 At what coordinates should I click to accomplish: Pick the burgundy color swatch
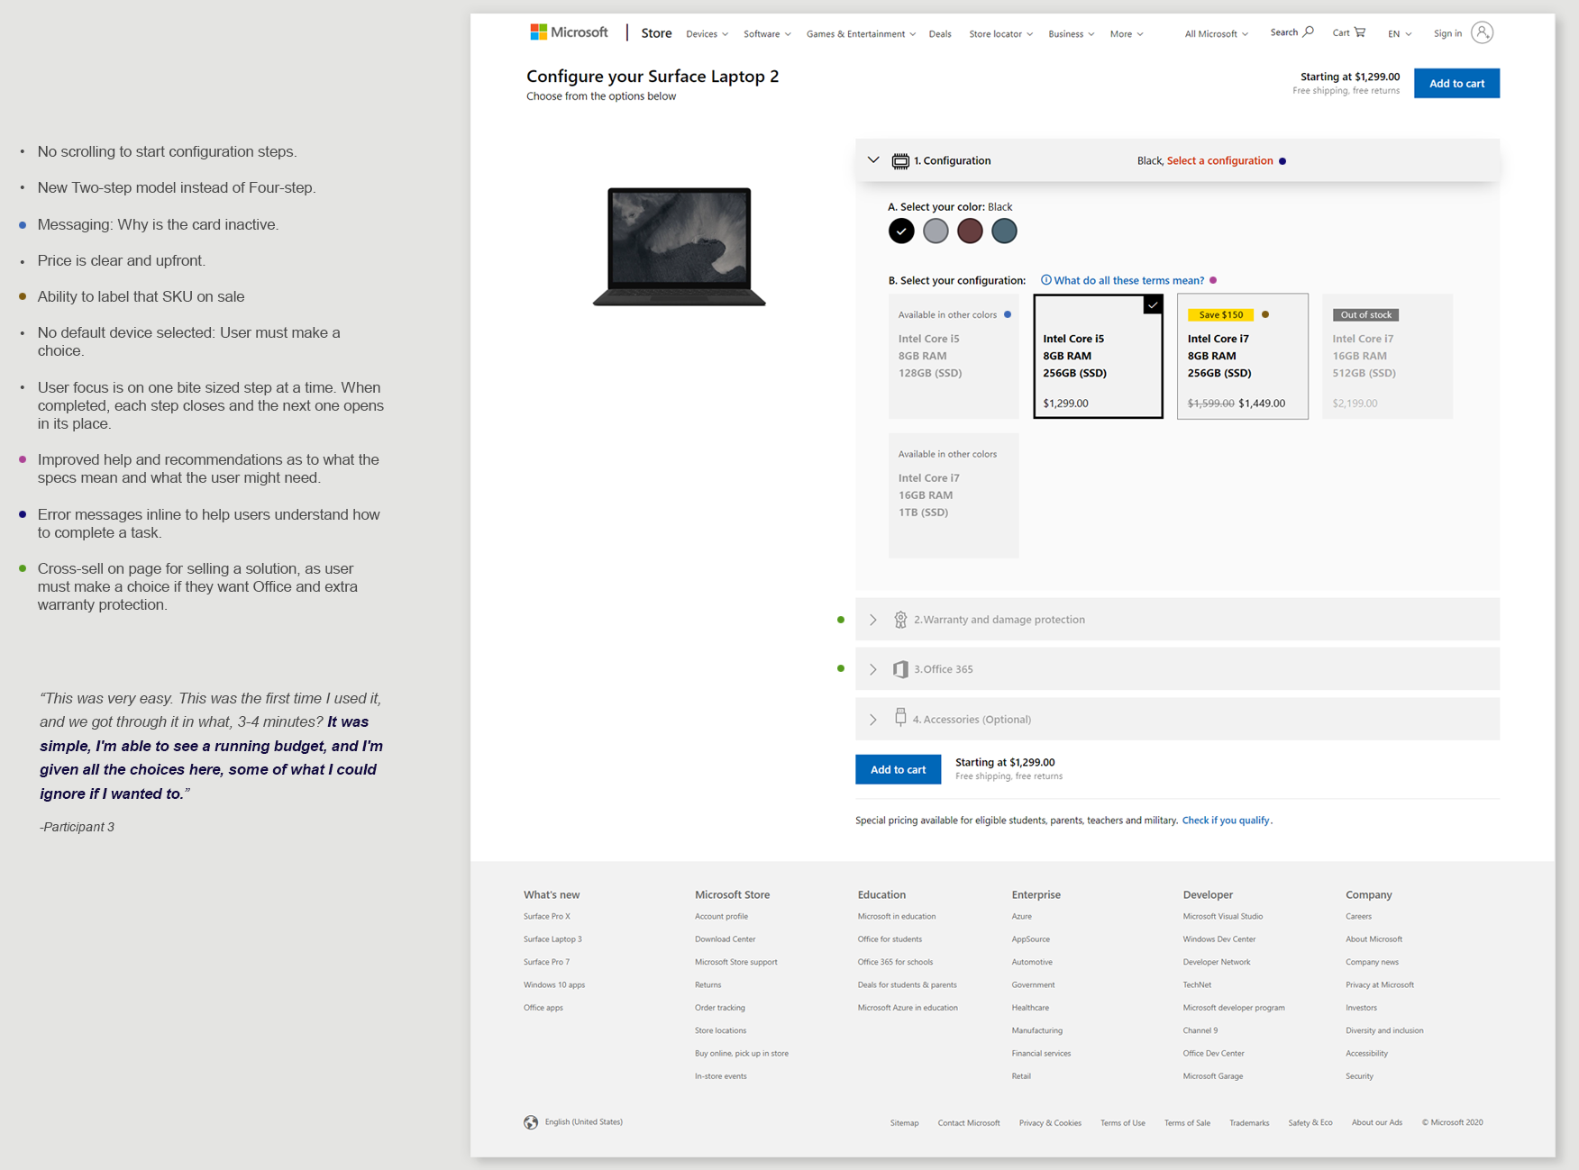coord(970,231)
